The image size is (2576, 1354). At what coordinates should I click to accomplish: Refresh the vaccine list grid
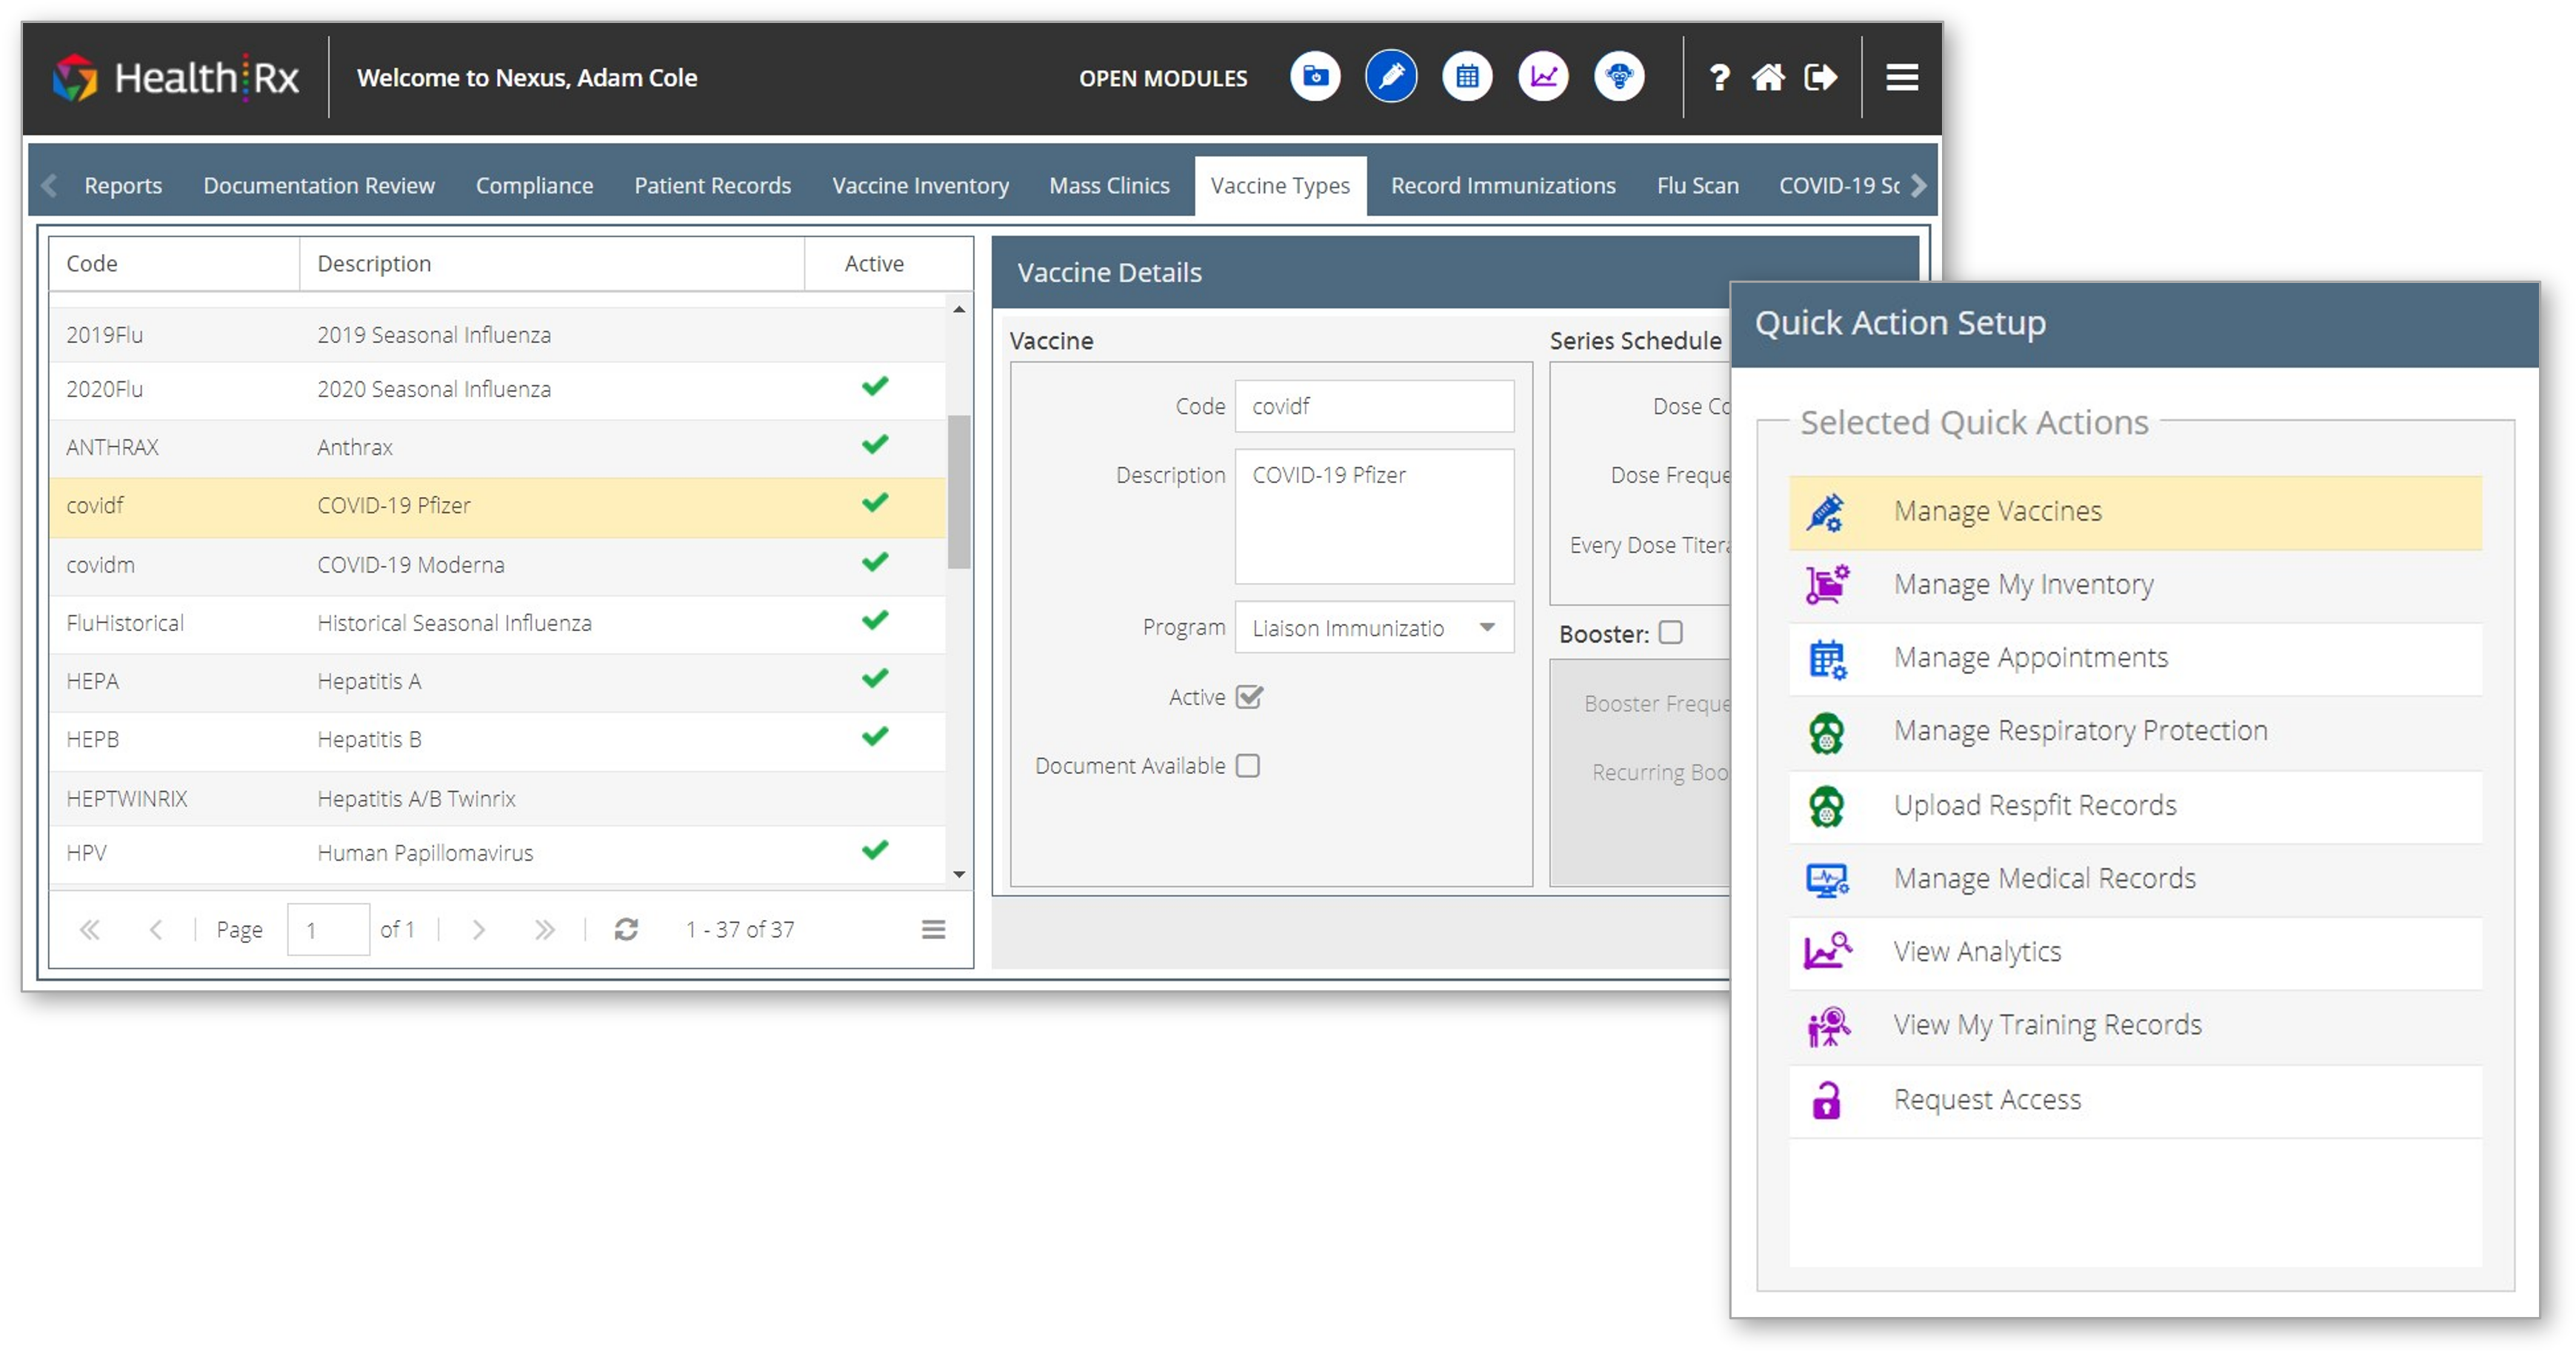pyautogui.click(x=626, y=929)
